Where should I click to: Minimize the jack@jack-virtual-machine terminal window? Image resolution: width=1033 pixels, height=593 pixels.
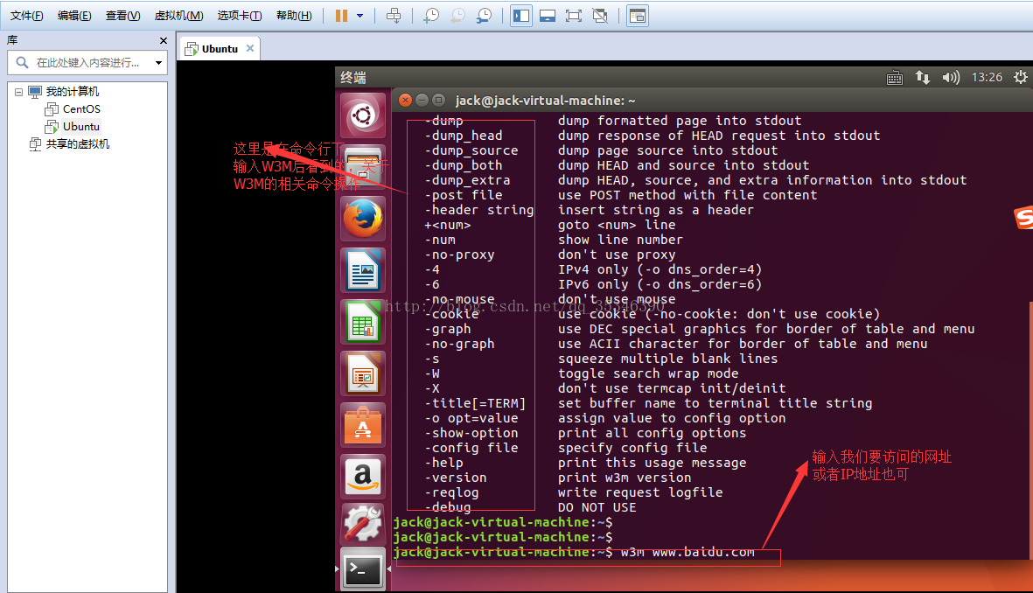pos(422,101)
